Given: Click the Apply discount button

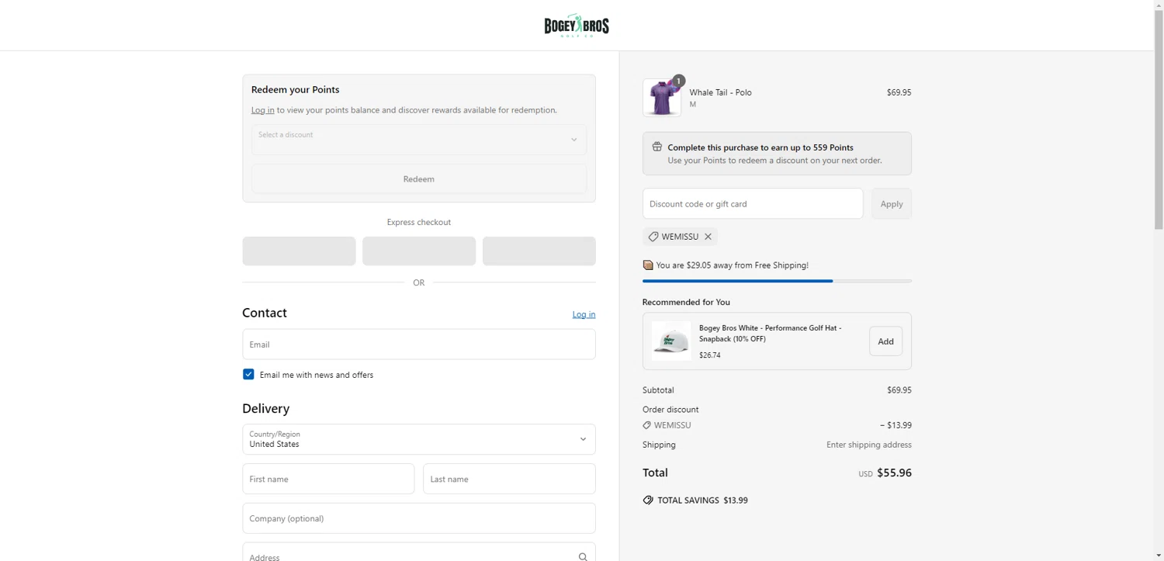Looking at the screenshot, I should pyautogui.click(x=892, y=203).
